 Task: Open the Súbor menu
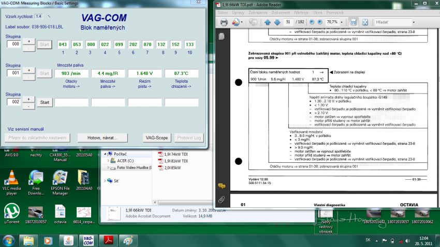pyautogui.click(x=223, y=11)
